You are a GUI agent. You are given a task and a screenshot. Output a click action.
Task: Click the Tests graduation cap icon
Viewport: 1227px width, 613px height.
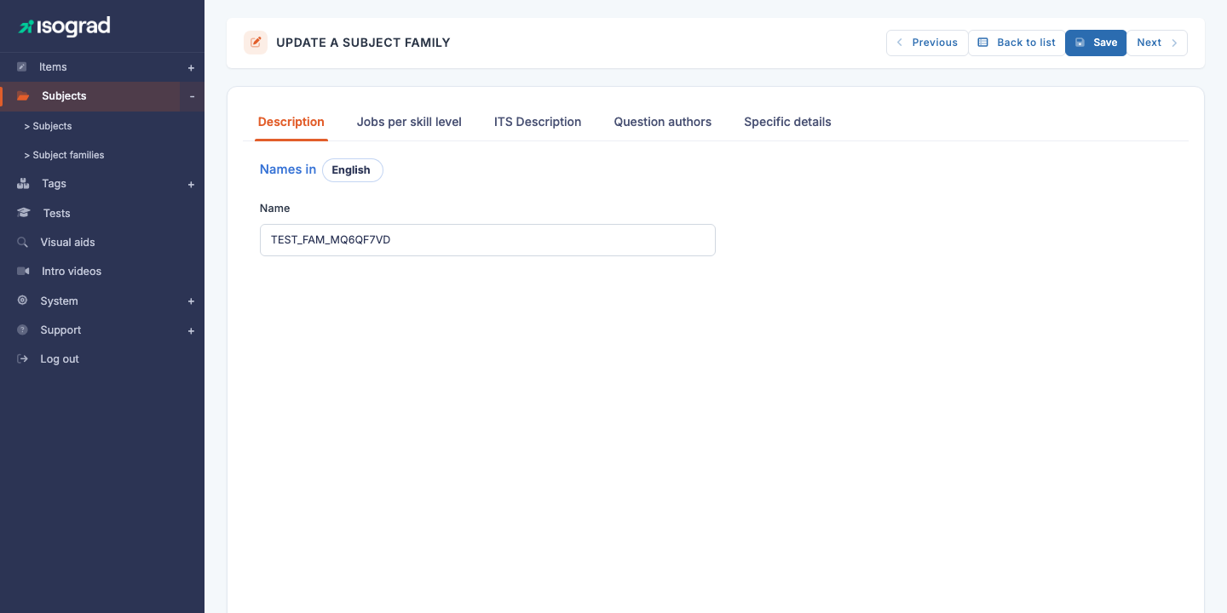point(23,213)
